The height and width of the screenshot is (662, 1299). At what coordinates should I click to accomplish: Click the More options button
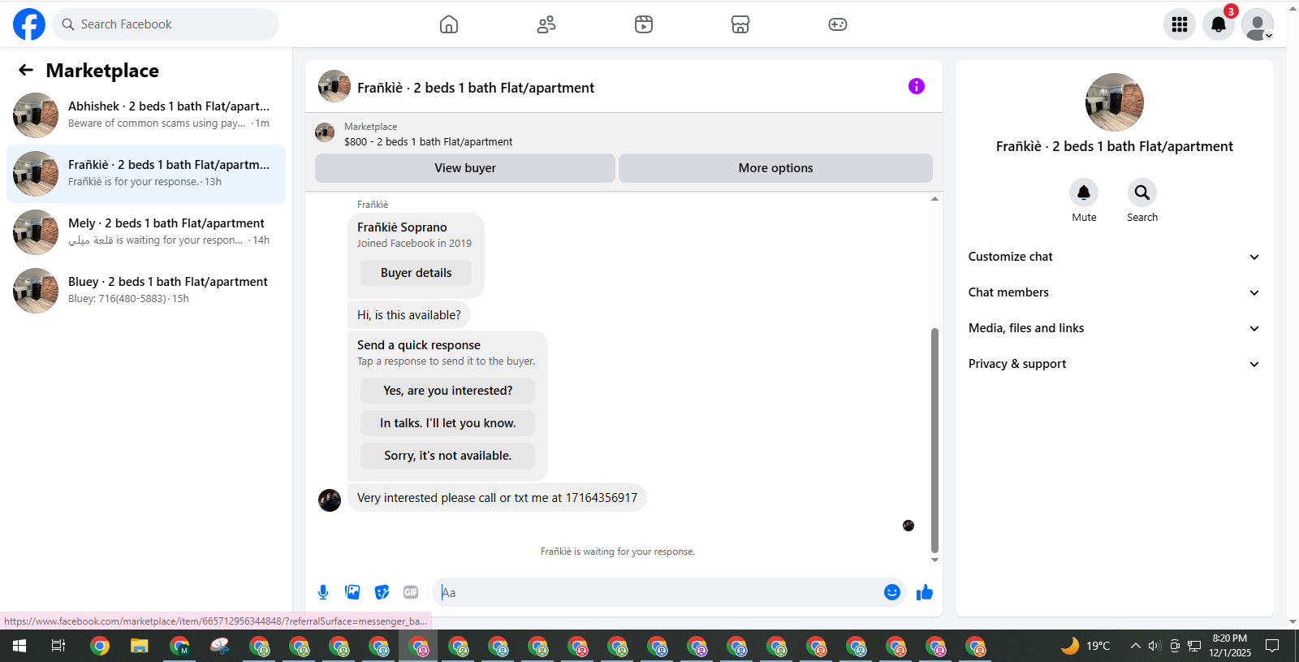point(775,168)
